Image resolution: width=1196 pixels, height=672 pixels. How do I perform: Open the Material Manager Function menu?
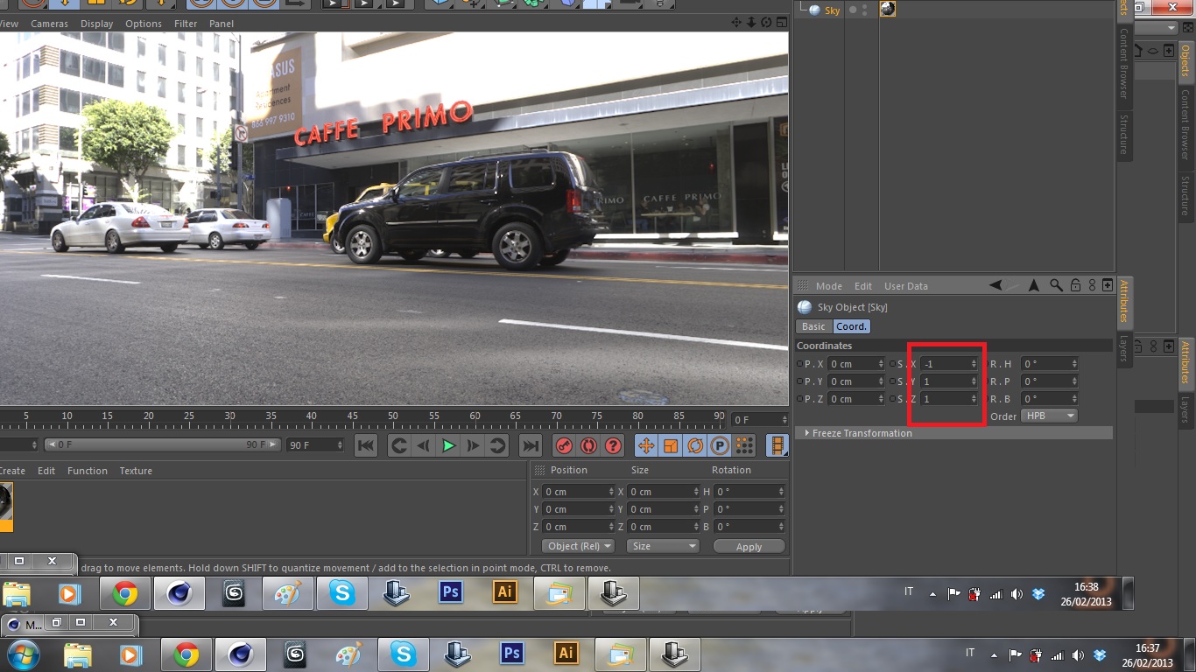click(x=88, y=471)
